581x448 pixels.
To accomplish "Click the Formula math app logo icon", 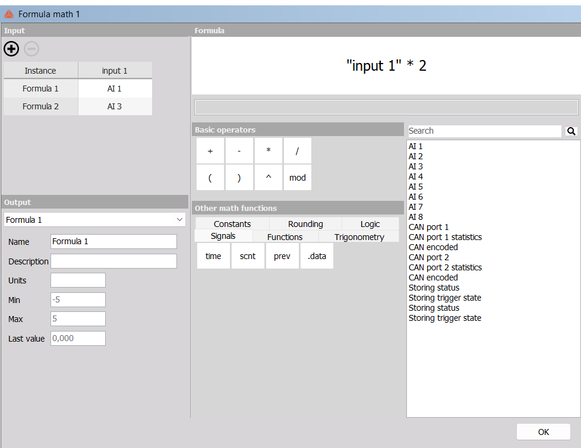I will click(x=8, y=14).
